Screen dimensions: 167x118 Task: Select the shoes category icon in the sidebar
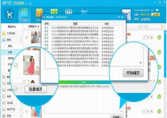point(4,77)
